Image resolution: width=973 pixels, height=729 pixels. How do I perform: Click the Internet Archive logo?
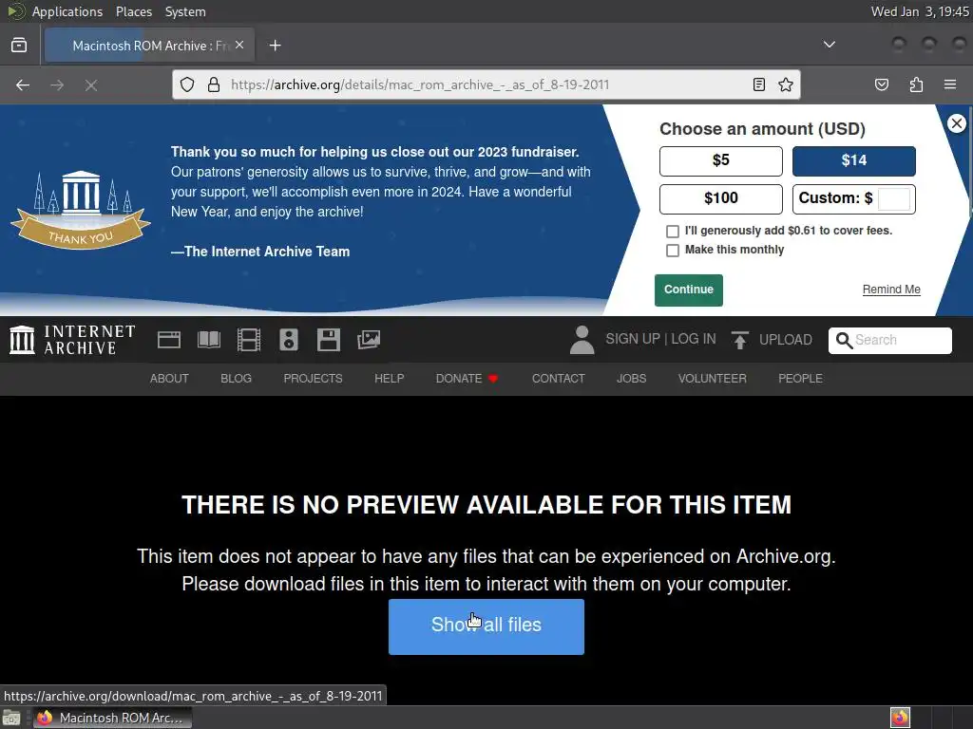tap(72, 340)
